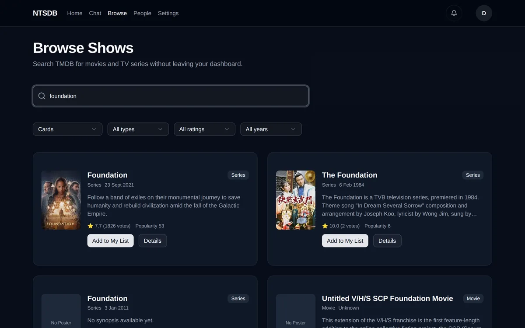Viewport: 525px width, 328px height.
Task: Open the All ratings filter dropdown
Action: point(204,129)
